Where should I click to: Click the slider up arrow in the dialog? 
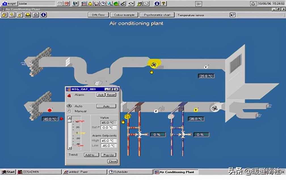point(70,118)
